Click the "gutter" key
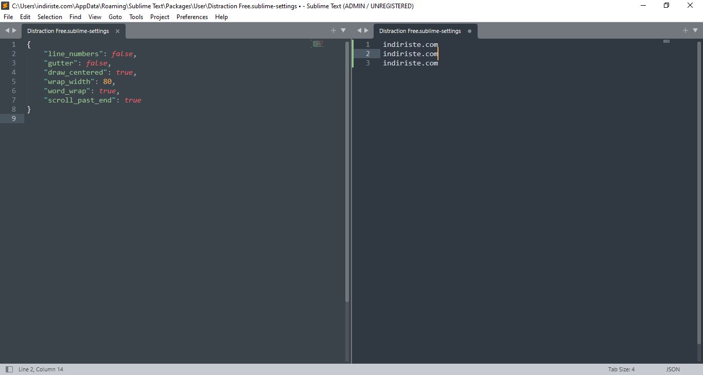The height and width of the screenshot is (375, 703). (61, 63)
